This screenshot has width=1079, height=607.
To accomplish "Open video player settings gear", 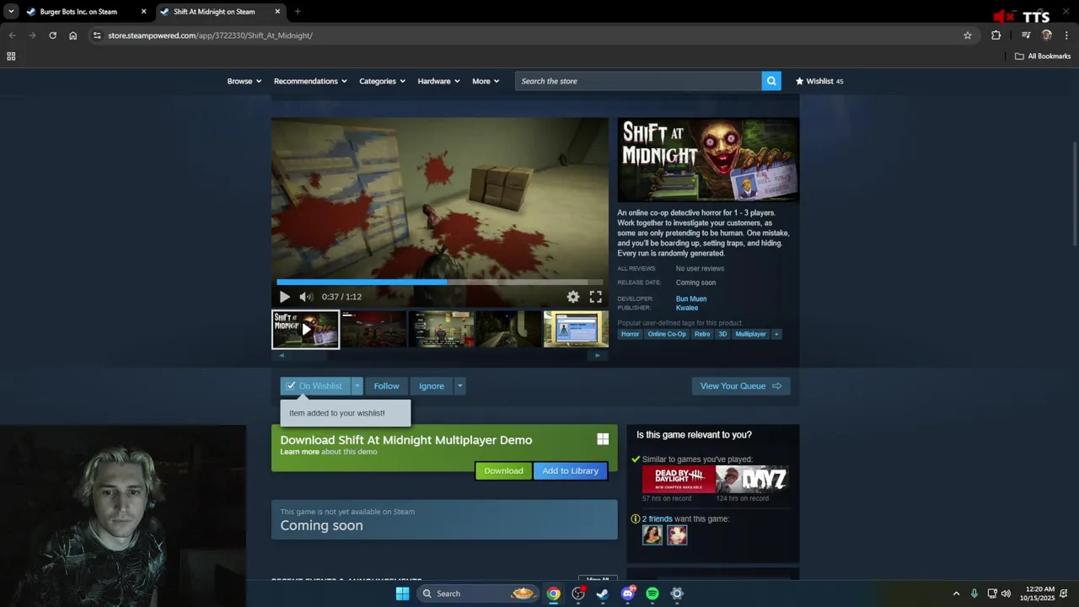I will (x=573, y=297).
